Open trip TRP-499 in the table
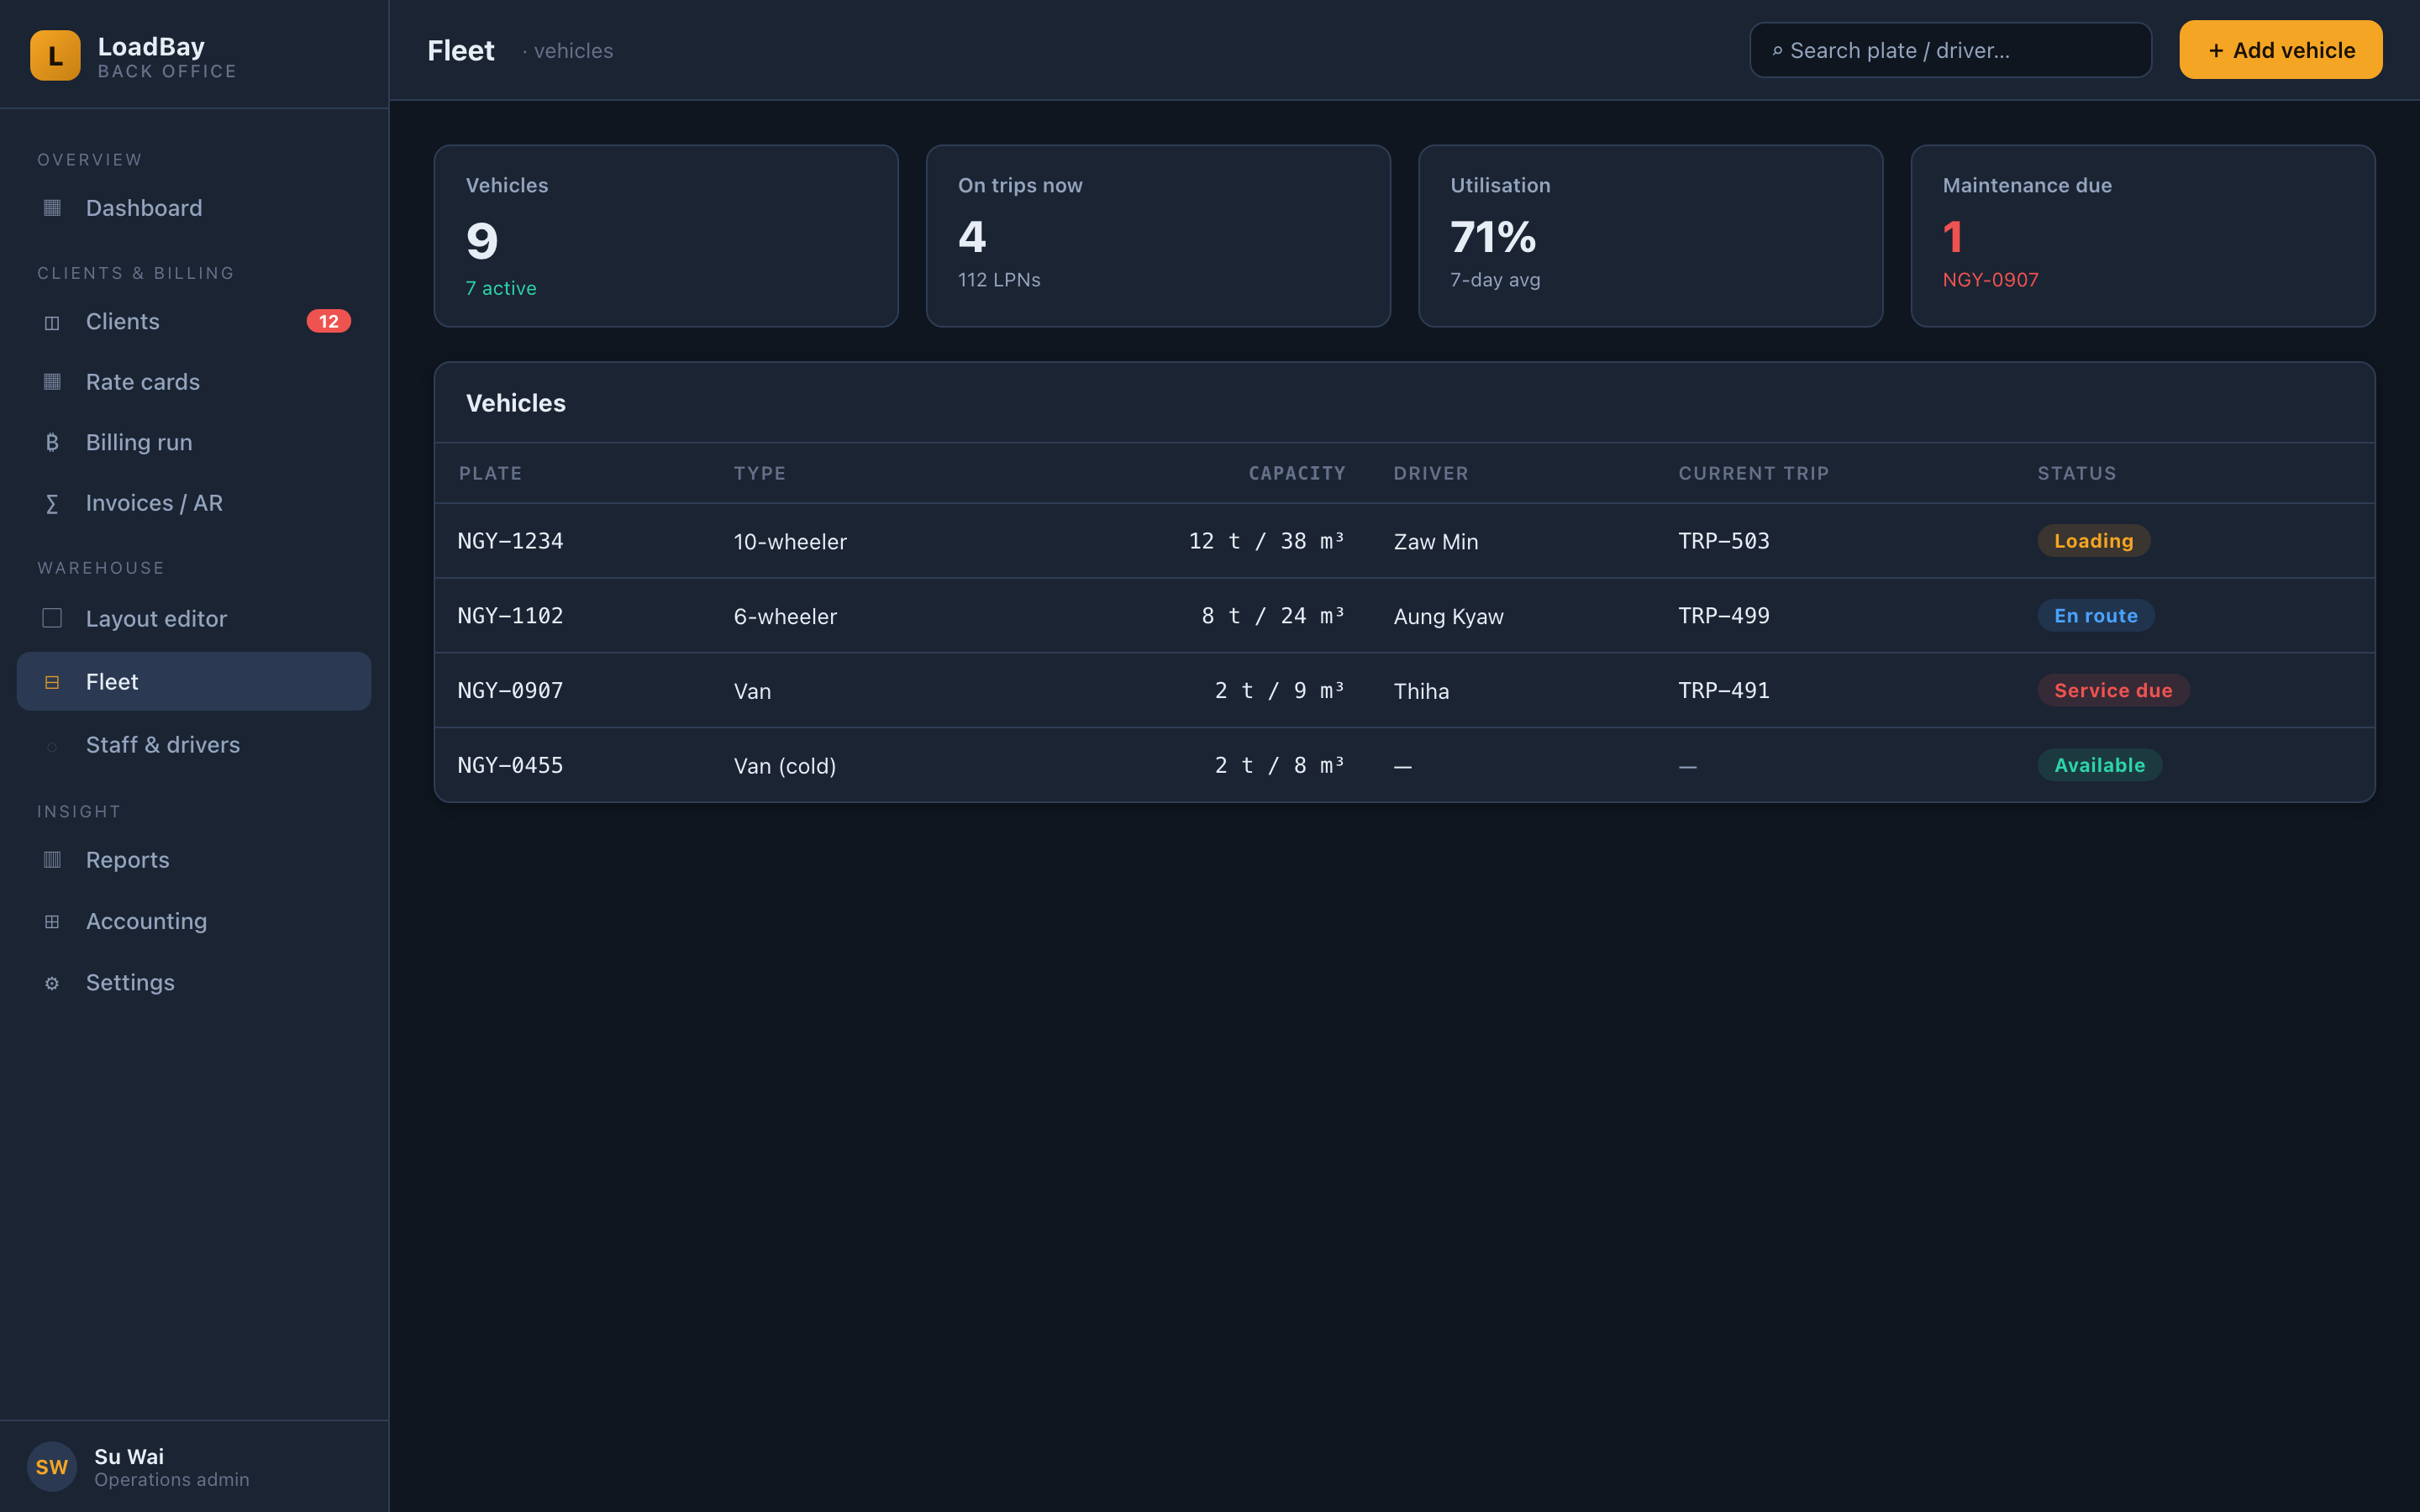 (1723, 616)
